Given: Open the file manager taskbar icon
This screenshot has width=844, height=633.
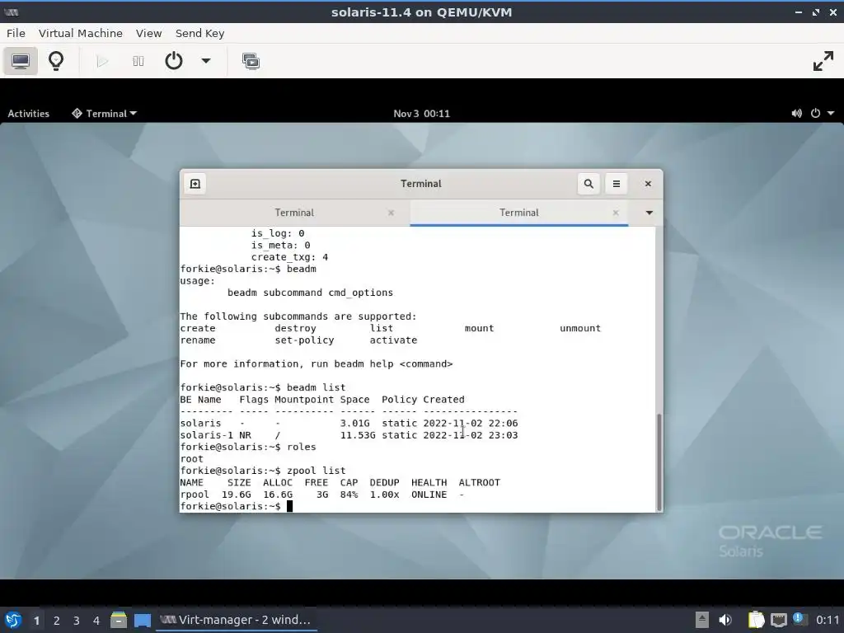Looking at the screenshot, I should coord(119,620).
